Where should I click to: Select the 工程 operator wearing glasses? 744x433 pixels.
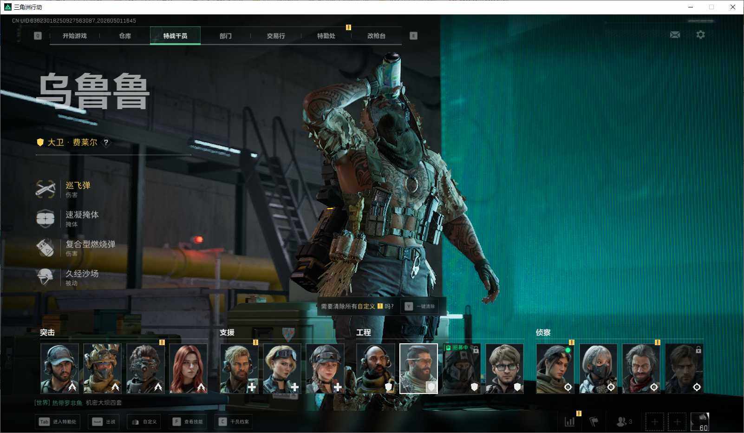pyautogui.click(x=505, y=368)
